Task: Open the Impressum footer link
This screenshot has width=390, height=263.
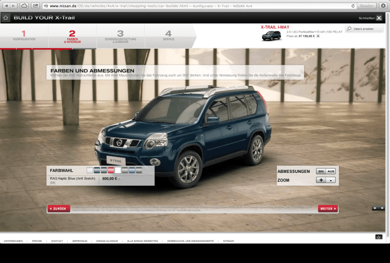Action: pos(79,241)
